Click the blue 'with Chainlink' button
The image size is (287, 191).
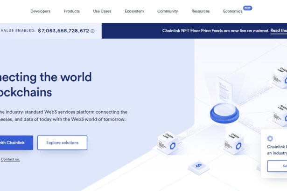pyautogui.click(x=16, y=143)
